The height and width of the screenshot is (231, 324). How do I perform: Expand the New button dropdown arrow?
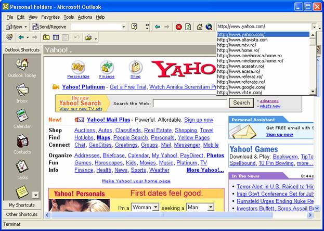pos(26,27)
